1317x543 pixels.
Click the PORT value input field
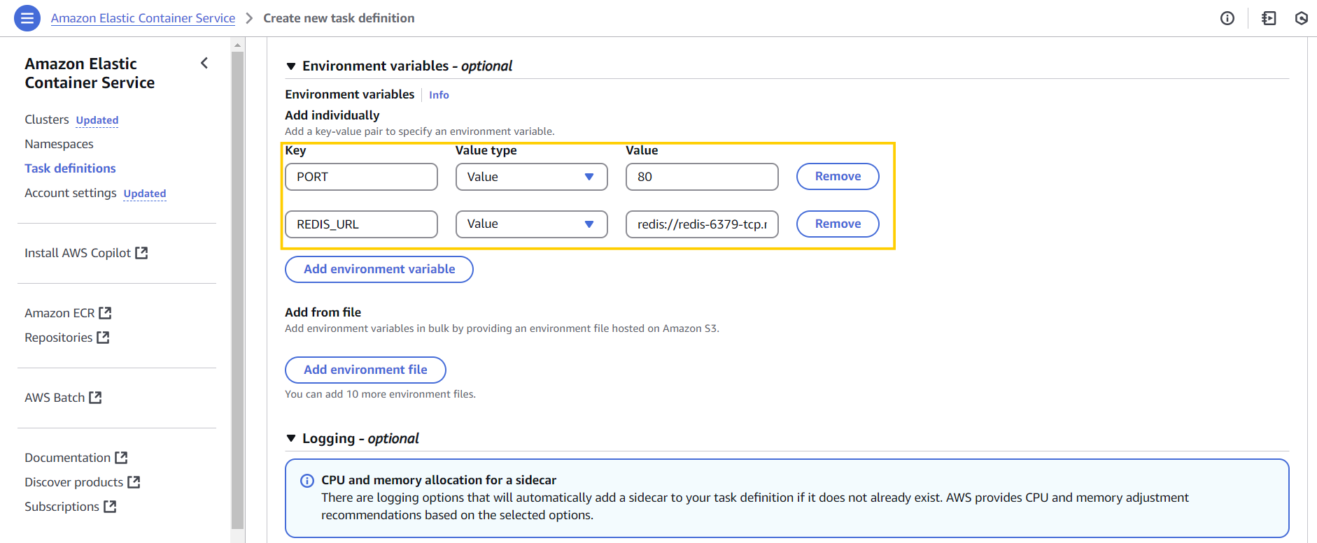(701, 177)
